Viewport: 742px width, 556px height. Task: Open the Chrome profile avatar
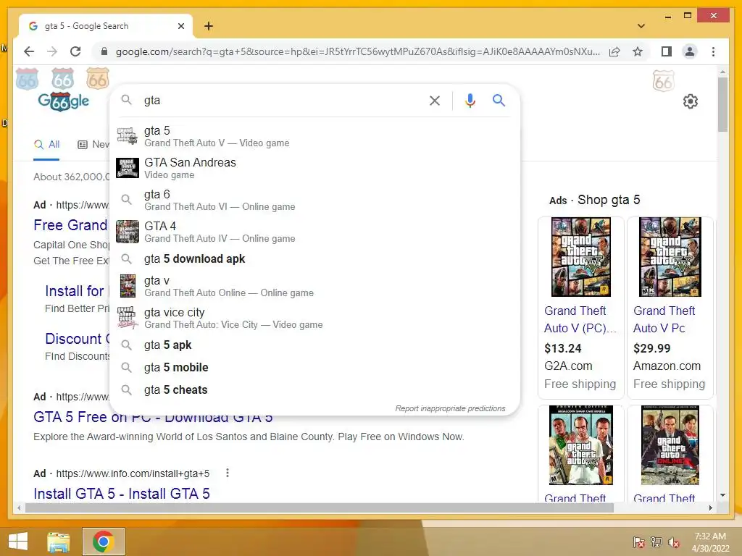click(x=690, y=51)
